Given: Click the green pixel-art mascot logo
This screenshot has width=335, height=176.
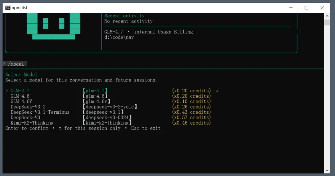Looking at the screenshot, I should pos(54,26).
